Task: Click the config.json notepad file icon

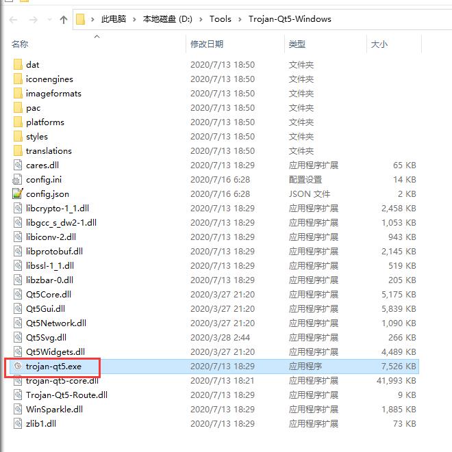Action: (x=18, y=194)
